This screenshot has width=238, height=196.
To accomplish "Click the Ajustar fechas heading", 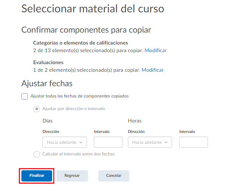I will [47, 83].
